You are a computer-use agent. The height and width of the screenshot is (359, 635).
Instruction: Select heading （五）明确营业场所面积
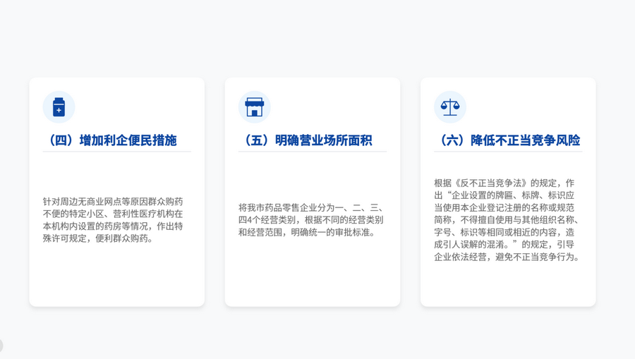(306, 140)
